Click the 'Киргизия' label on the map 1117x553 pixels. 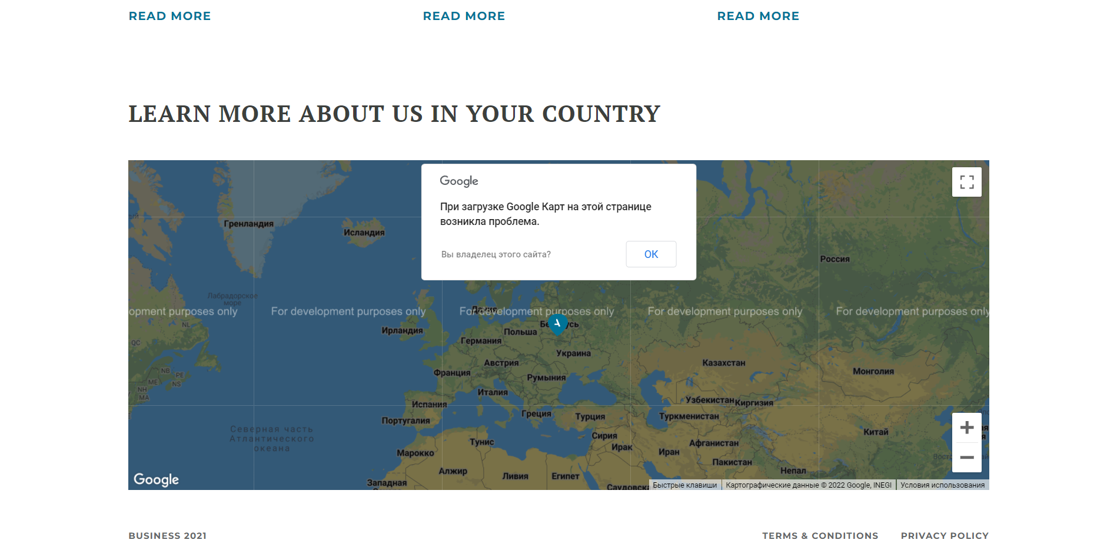(x=753, y=403)
